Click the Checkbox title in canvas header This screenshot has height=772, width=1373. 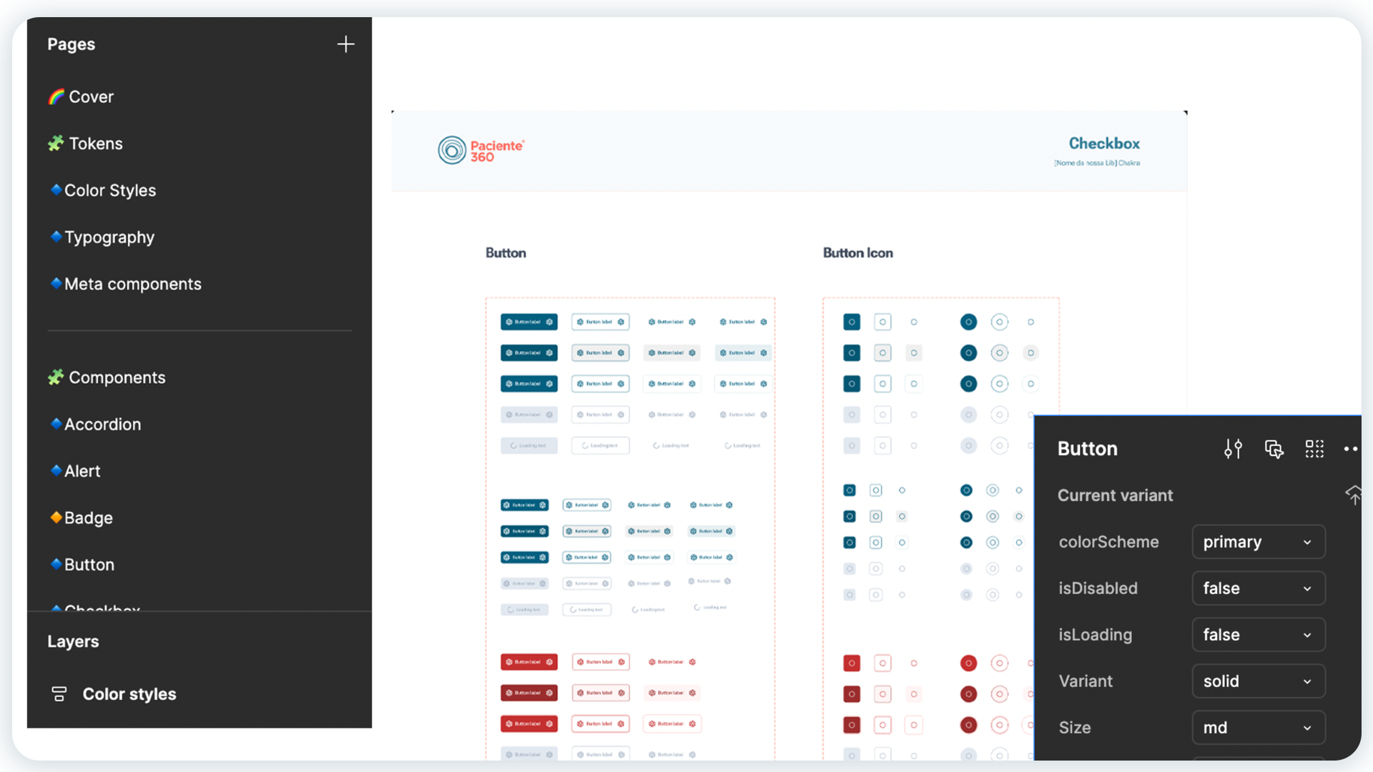[x=1104, y=144]
